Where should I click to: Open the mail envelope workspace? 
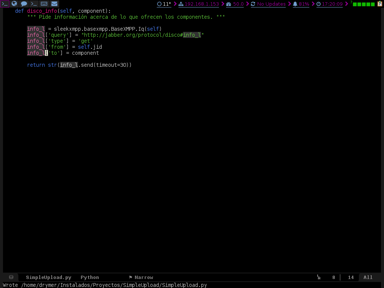click(54, 4)
